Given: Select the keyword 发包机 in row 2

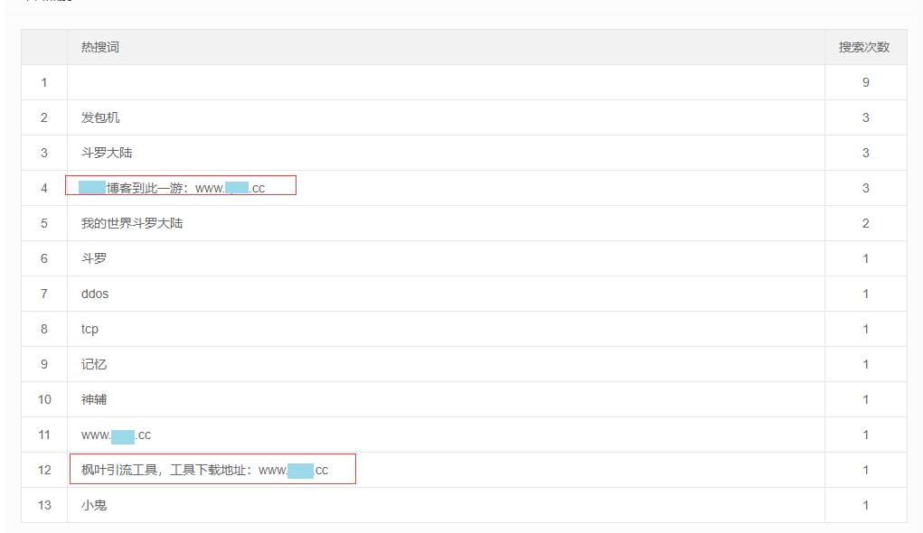Looking at the screenshot, I should (100, 117).
